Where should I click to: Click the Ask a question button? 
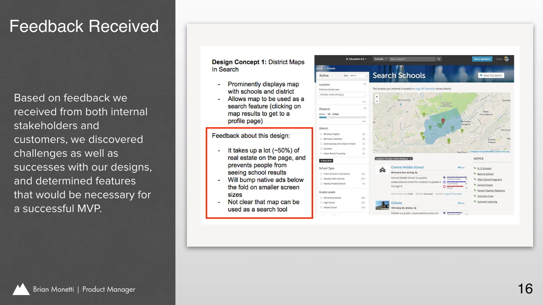(482, 59)
